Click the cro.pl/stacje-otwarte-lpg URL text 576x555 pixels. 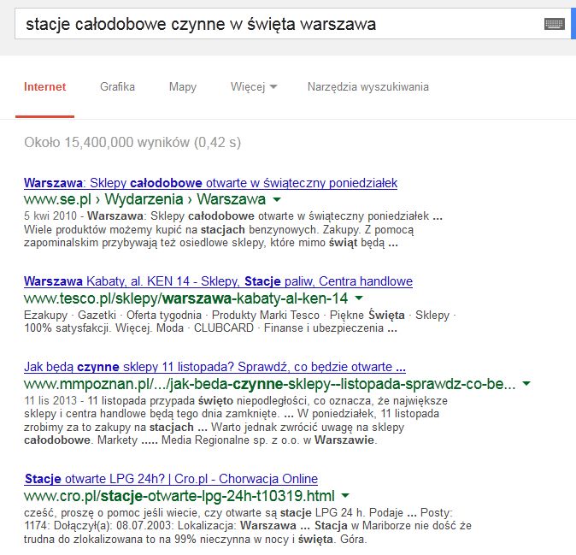pyautogui.click(x=179, y=496)
